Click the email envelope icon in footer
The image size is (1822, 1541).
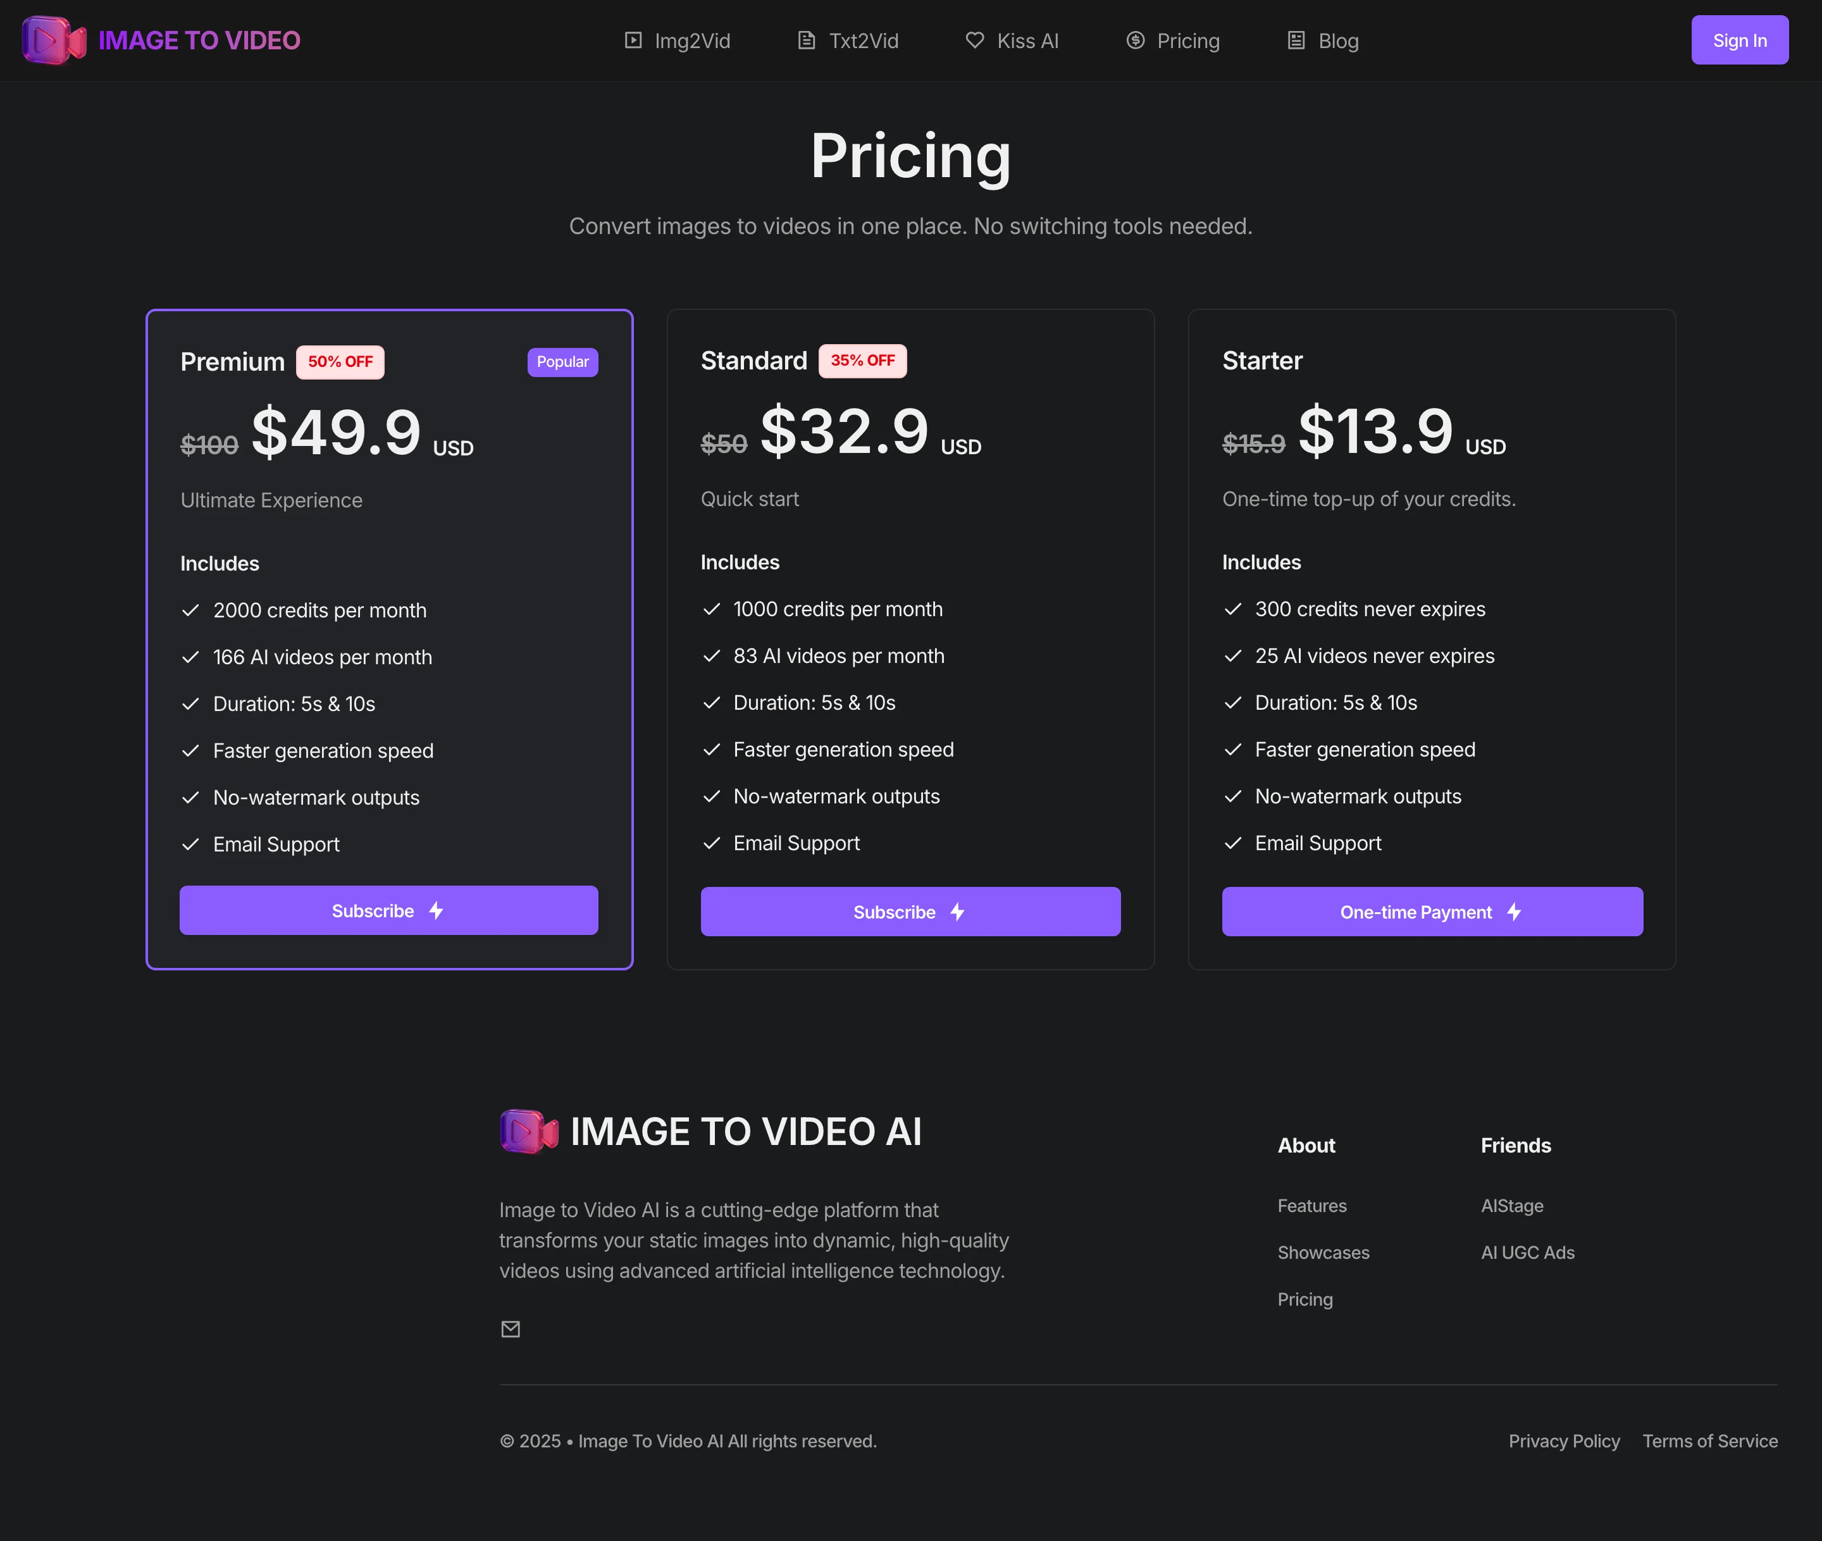click(511, 1328)
